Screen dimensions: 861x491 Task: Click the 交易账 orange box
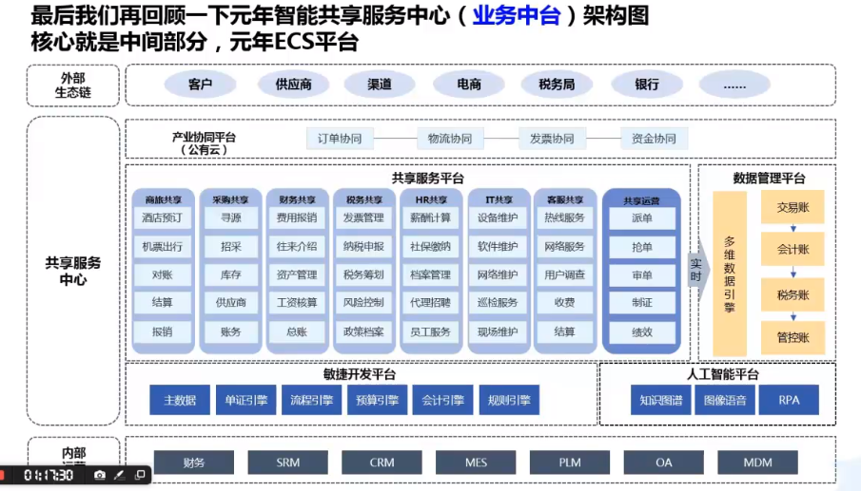(793, 207)
